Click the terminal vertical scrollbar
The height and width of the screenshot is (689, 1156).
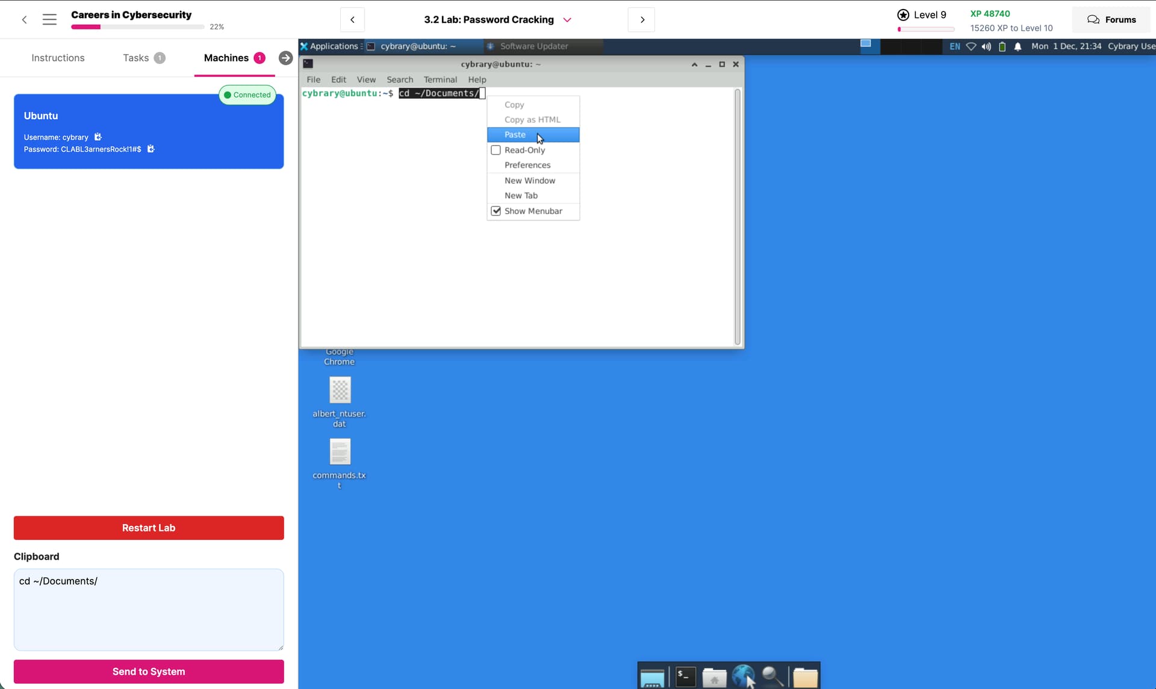tap(738, 217)
